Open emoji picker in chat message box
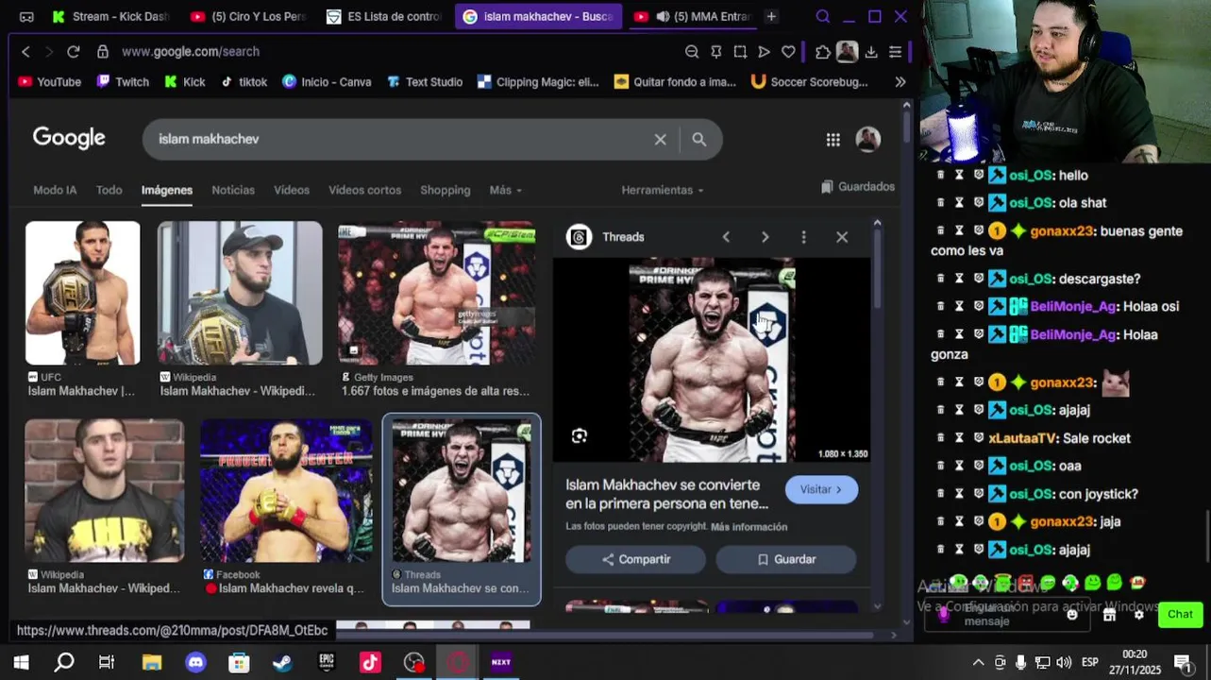 click(1071, 614)
